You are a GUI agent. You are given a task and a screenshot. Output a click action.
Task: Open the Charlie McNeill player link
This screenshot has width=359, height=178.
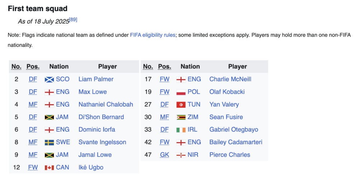(x=230, y=79)
